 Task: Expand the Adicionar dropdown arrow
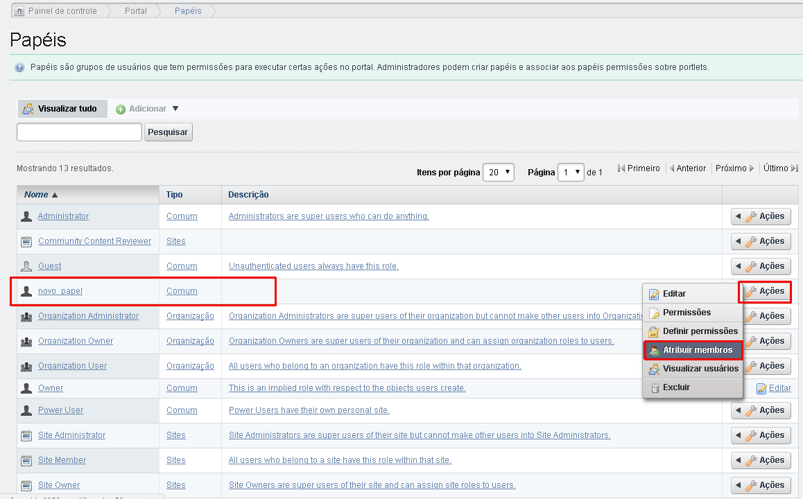175,109
